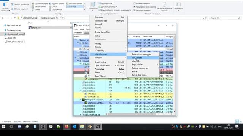
Task: Collapse the NVDisplay.Container 1208 tree
Action: point(80,100)
